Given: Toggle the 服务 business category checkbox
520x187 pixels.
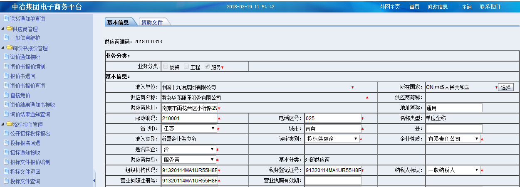Looking at the screenshot, I should click(207, 66).
